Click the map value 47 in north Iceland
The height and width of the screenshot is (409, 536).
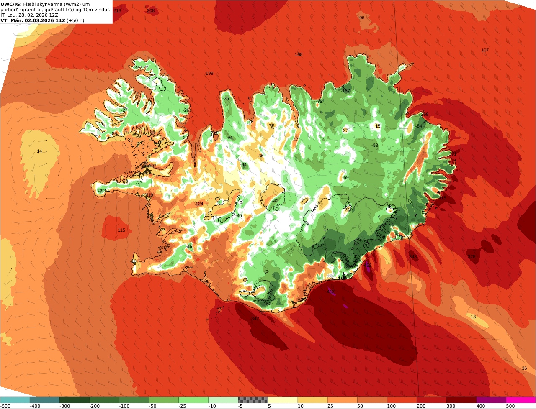click(x=296, y=139)
